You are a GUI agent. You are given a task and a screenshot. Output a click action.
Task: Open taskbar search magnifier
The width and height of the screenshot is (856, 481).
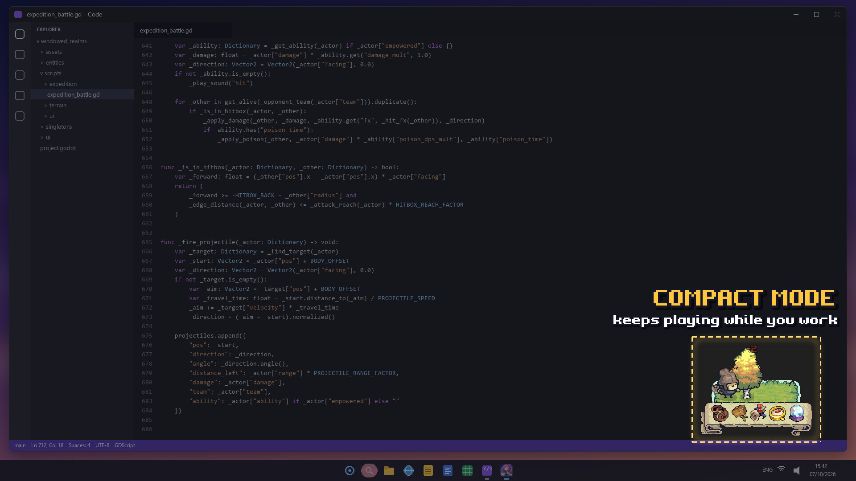point(369,471)
